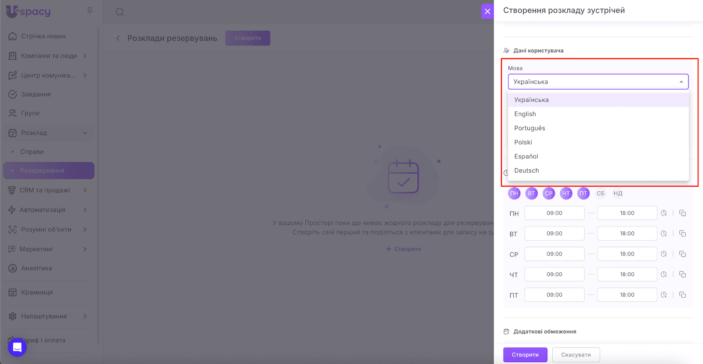Screen dimensions: 703x364
Task: Open clock options for the ВТ row
Action: coord(664,234)
